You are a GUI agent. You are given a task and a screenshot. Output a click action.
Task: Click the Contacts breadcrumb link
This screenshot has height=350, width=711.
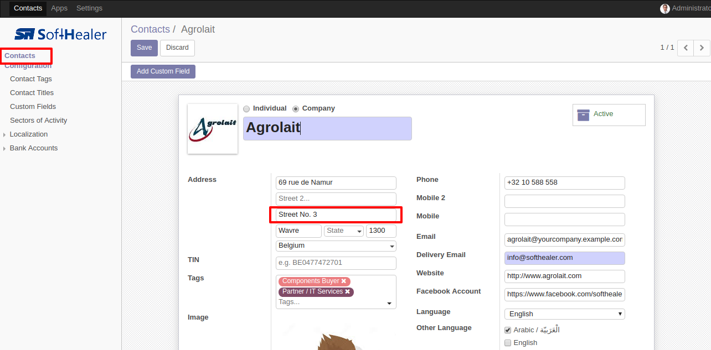150,29
